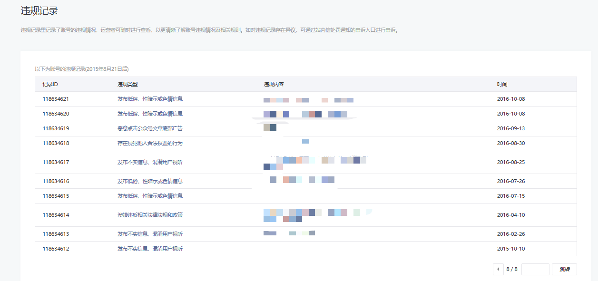Click the date 2015-10-10
598x281 pixels.
pos(510,249)
